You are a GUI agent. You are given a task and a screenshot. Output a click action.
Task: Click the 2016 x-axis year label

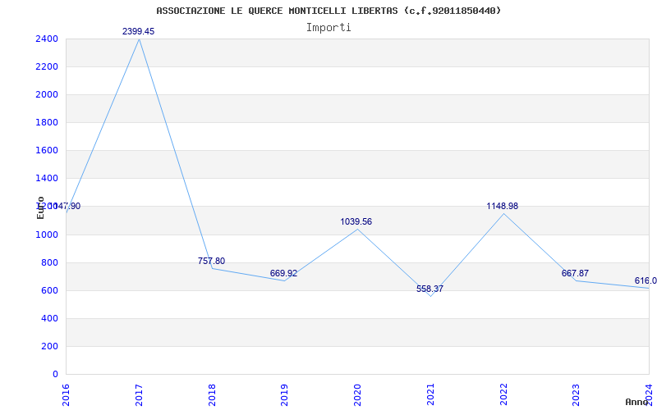[x=67, y=395]
